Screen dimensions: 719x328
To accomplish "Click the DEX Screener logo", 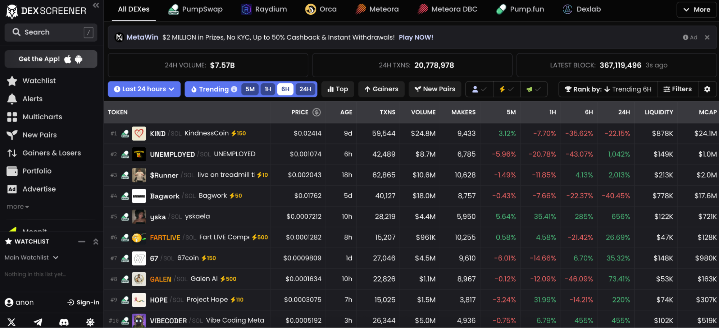I will coord(46,11).
